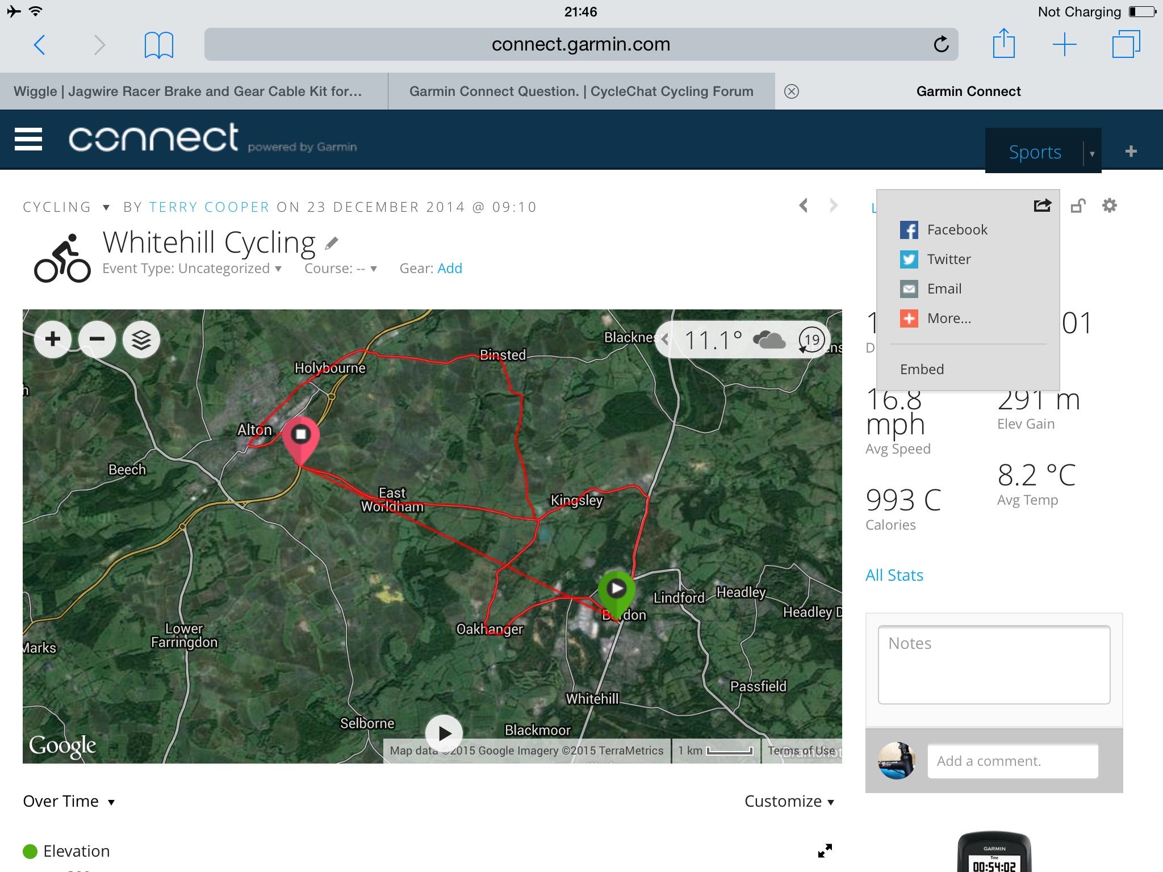Open map layers selector
Screen dimensions: 1163x872
[x=141, y=339]
